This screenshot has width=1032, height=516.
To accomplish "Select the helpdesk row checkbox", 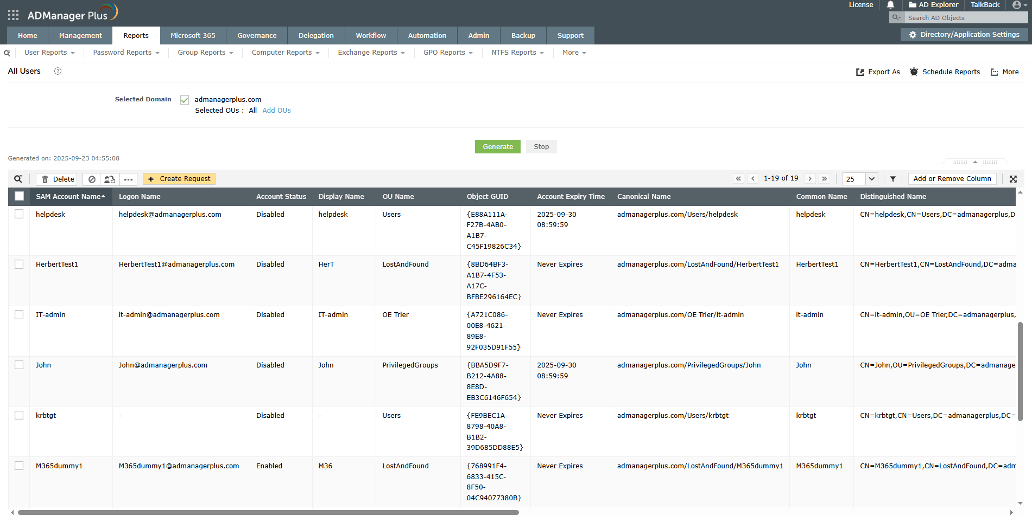I will click(x=19, y=214).
